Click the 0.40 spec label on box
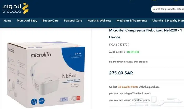Viewport: 184px width, 109px height. pyautogui.click(x=64, y=99)
